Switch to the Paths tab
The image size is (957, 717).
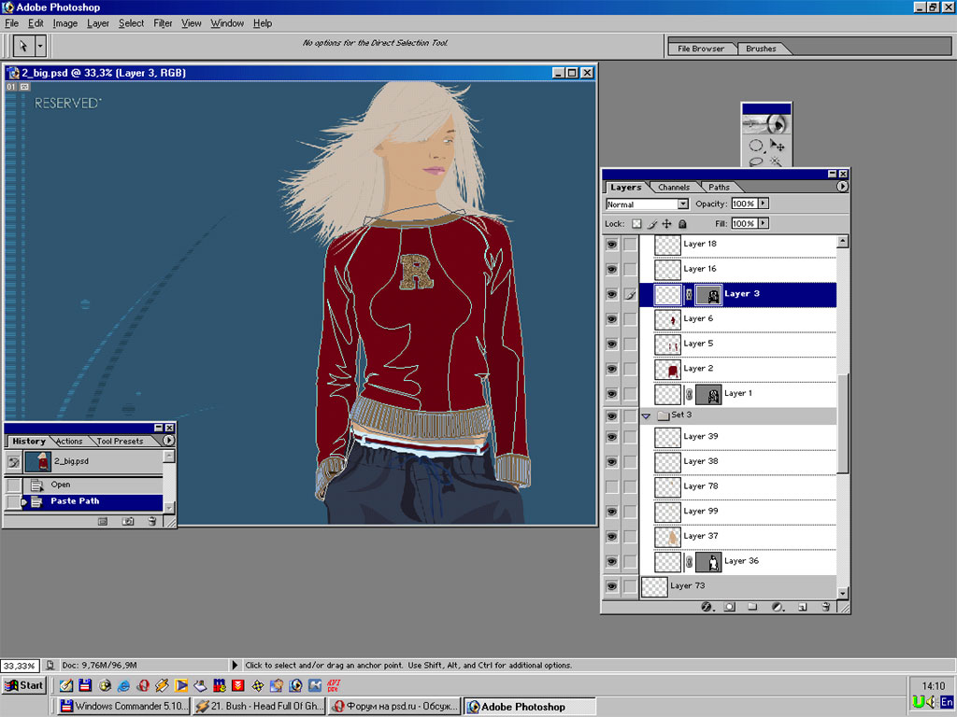[x=719, y=187]
